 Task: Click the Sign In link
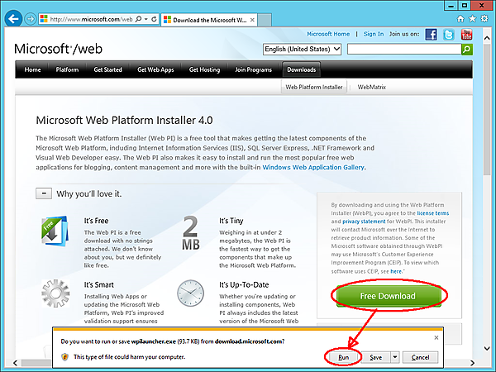click(374, 34)
